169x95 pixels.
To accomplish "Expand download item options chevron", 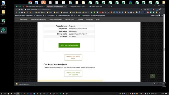I will 33,84.
